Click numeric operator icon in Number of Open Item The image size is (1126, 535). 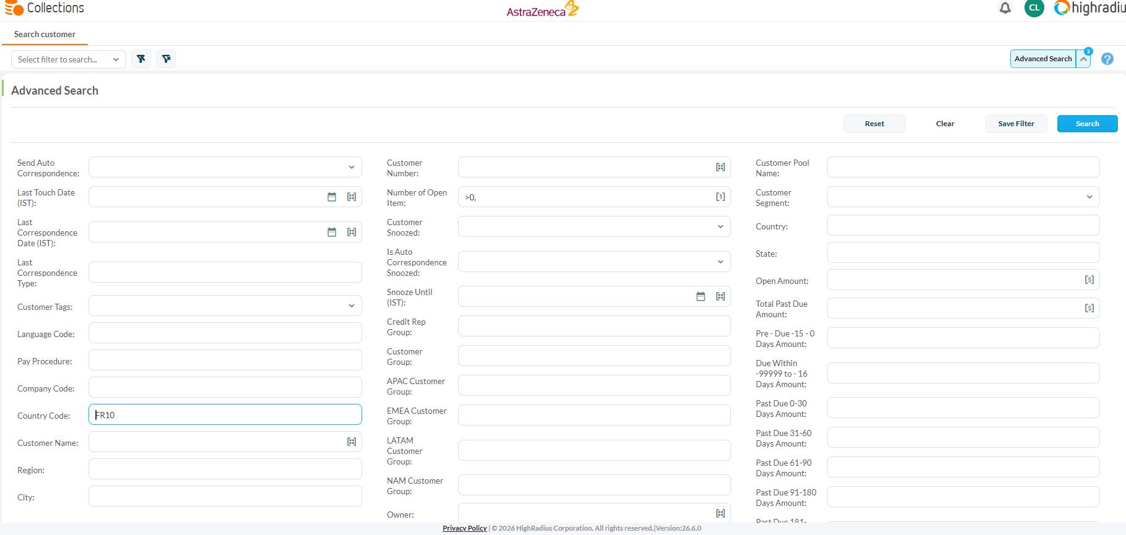721,197
